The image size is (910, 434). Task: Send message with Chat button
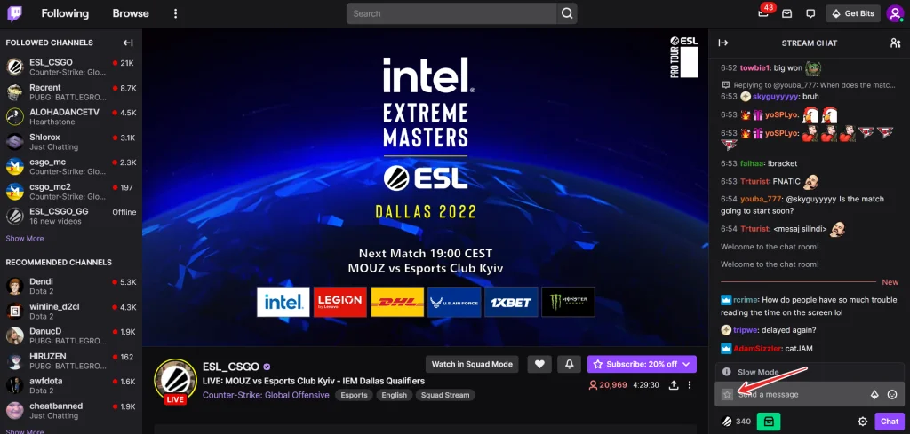(x=889, y=422)
